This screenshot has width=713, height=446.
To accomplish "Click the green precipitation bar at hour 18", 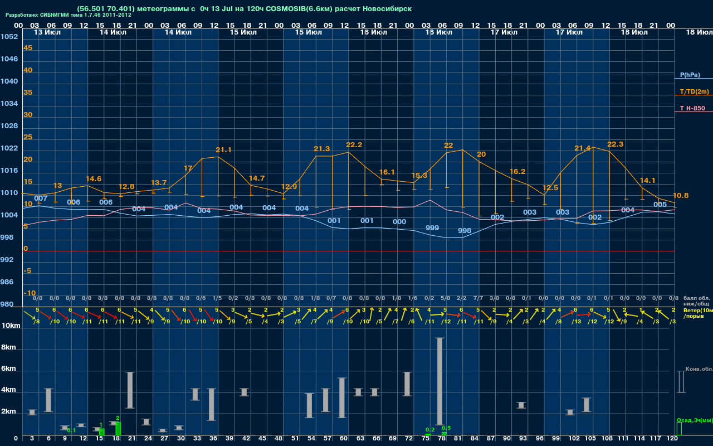I will [118, 428].
